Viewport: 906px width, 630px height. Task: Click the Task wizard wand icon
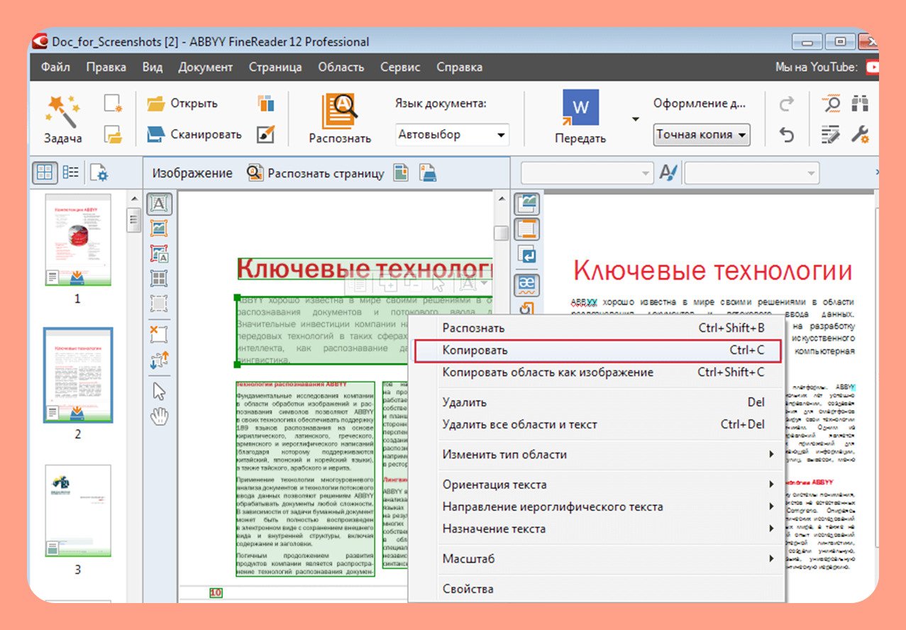[62, 110]
